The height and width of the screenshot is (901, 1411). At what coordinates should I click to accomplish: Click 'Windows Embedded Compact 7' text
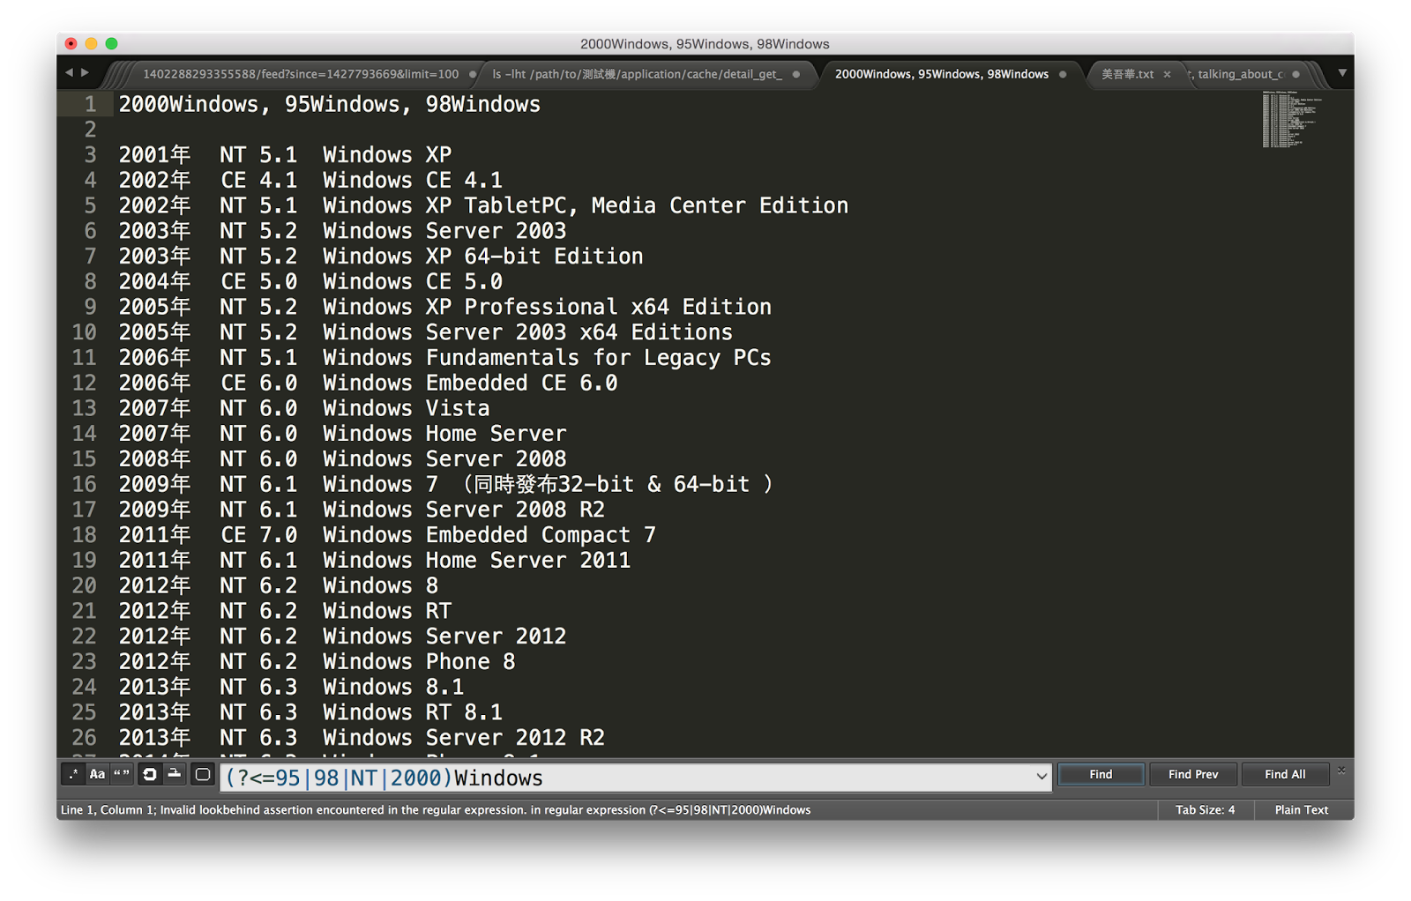pyautogui.click(x=489, y=535)
